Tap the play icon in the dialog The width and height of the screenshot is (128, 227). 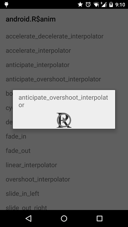(64, 120)
